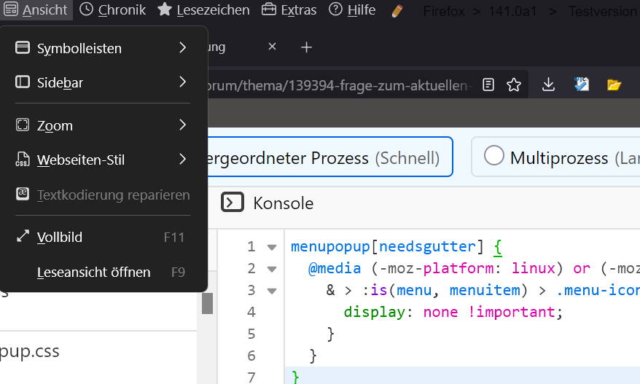Image resolution: width=640 pixels, height=384 pixels.
Task: Open the reader view icon in address bar
Action: coord(488,85)
